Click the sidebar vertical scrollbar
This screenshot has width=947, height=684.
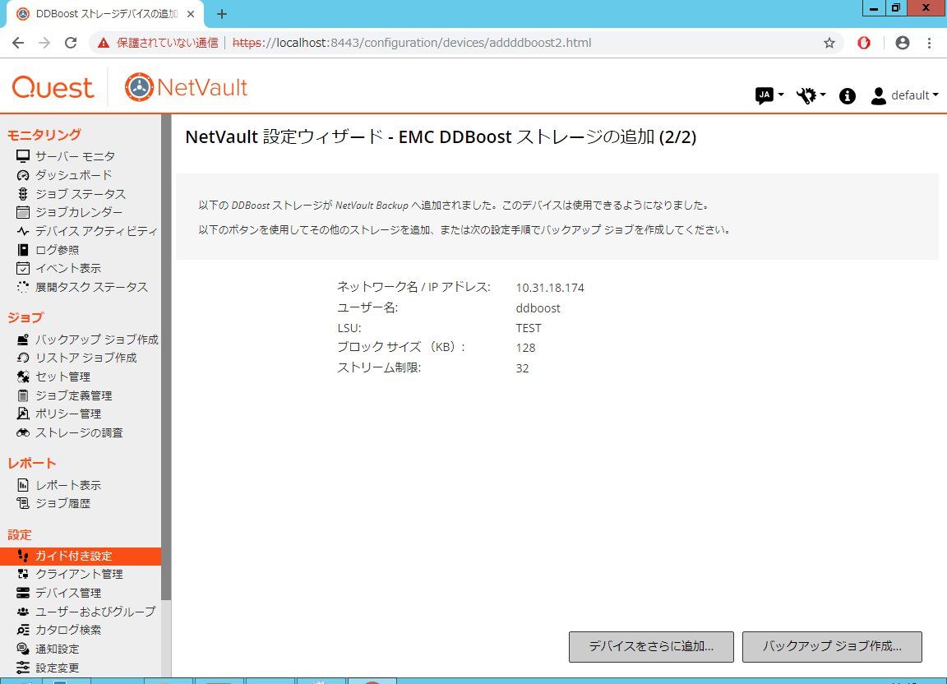[166, 357]
